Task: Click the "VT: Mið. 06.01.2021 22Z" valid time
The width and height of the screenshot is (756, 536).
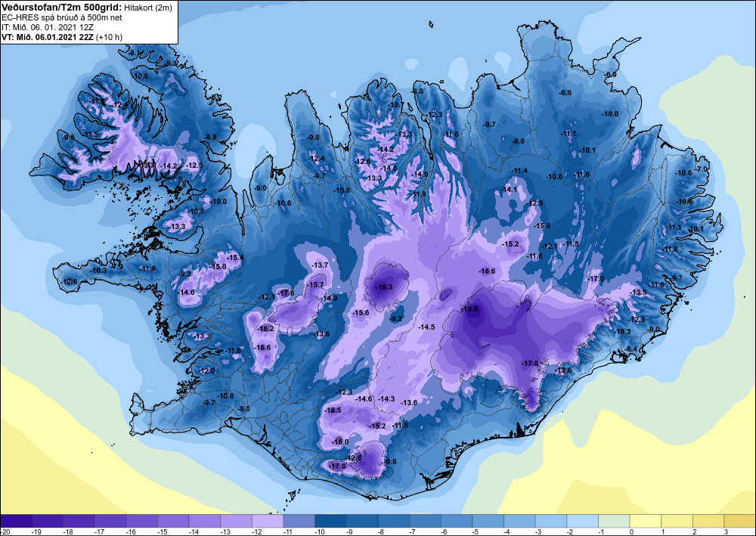Action: (47, 37)
